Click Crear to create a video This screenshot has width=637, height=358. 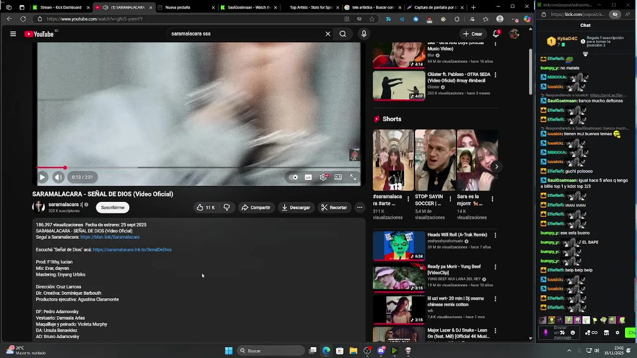point(472,34)
